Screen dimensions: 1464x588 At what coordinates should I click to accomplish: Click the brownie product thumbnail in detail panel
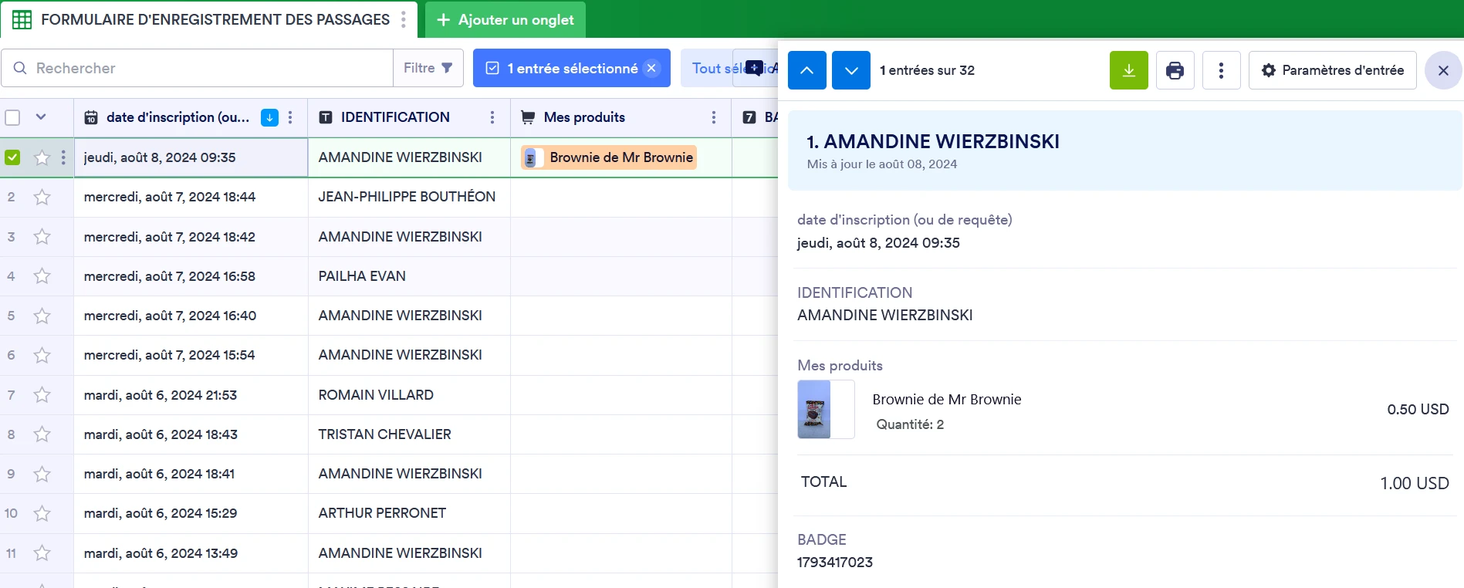click(x=826, y=409)
